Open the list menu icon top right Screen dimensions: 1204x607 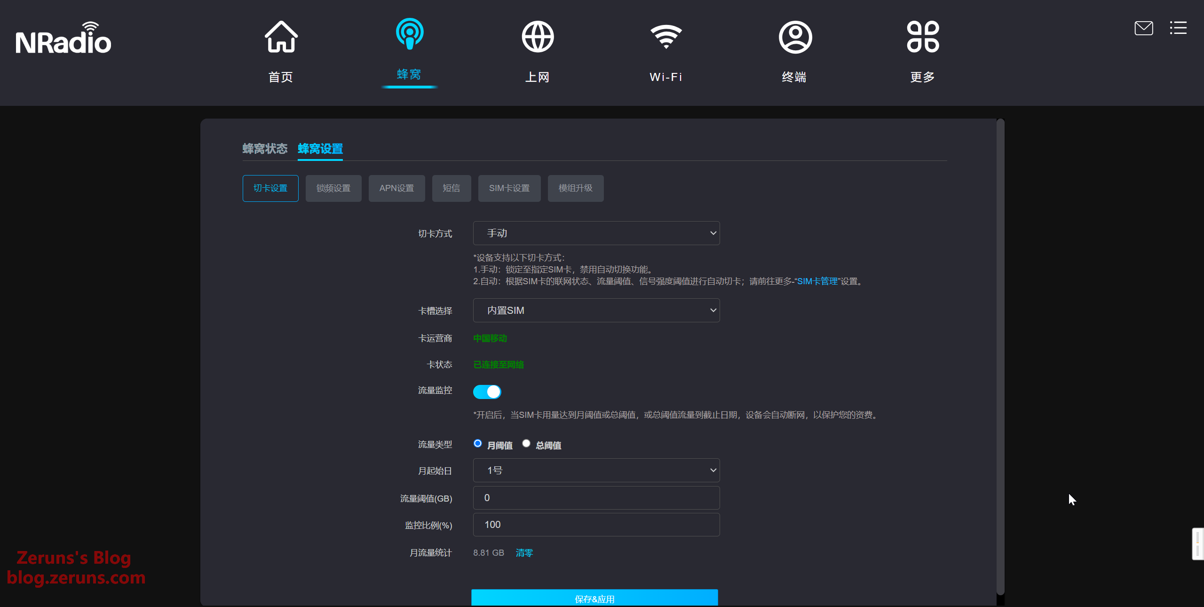point(1178,28)
